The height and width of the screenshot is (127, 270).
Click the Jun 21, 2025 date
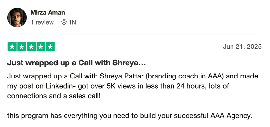tap(242, 46)
